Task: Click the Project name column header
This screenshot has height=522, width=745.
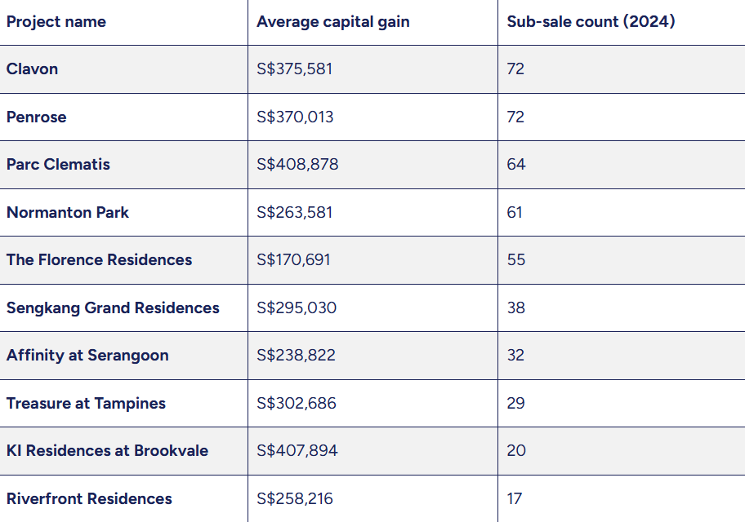Action: pos(56,22)
